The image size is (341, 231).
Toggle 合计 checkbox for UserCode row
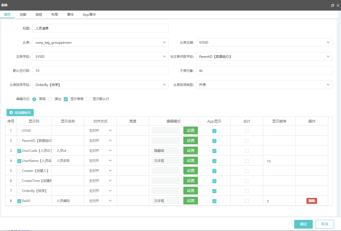tap(247, 151)
